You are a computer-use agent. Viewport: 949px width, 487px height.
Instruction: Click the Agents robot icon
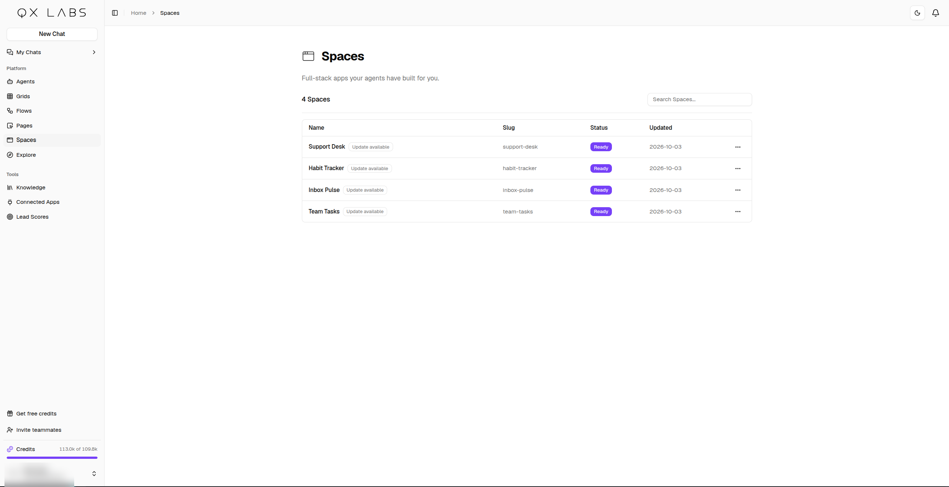click(x=10, y=82)
